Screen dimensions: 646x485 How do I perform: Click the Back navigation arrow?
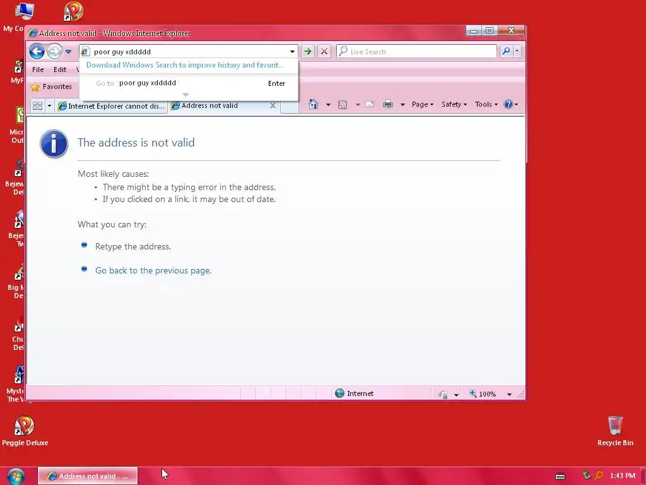point(37,52)
